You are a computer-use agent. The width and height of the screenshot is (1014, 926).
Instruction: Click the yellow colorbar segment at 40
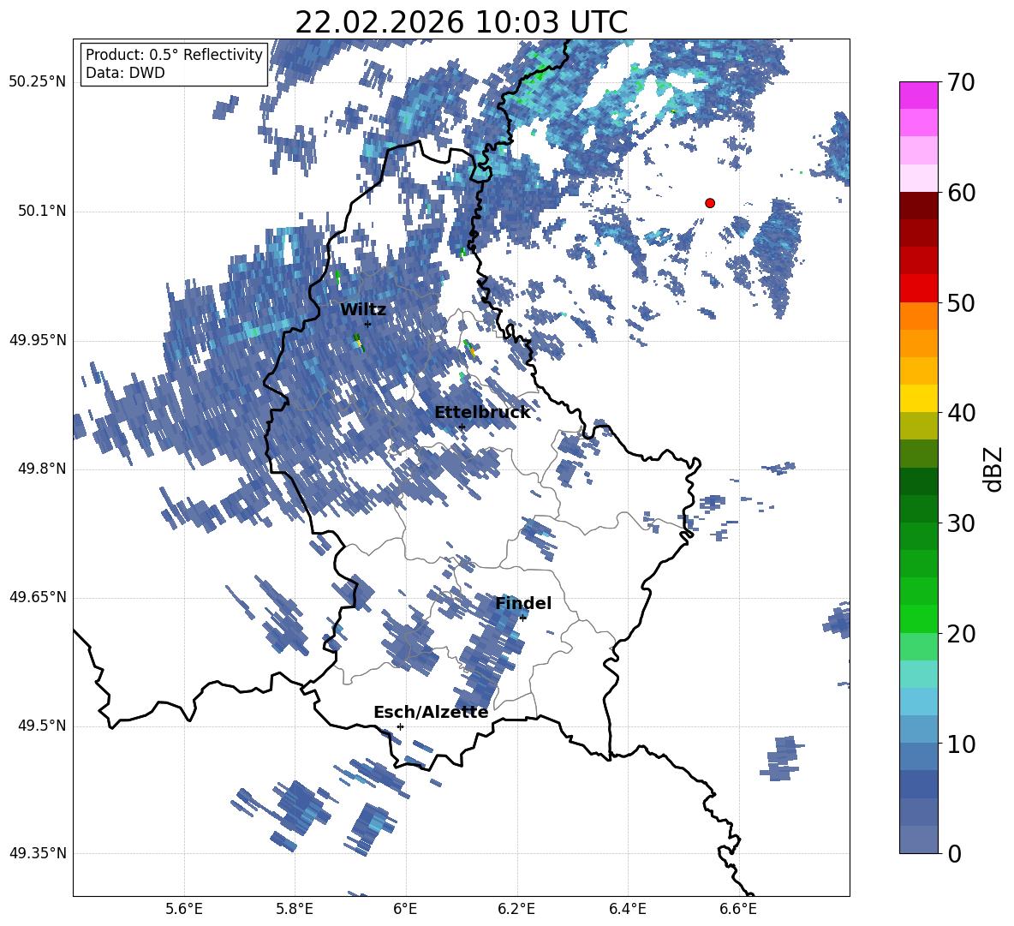coord(918,398)
